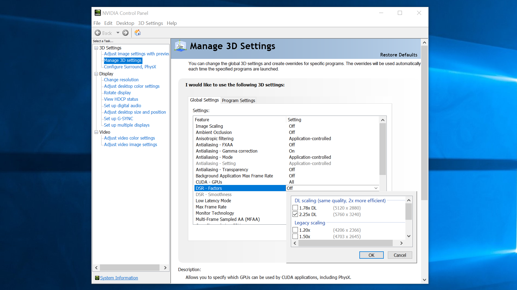Click the NVIDIA logo in title bar
Image resolution: width=517 pixels, height=290 pixels.
pos(97,13)
